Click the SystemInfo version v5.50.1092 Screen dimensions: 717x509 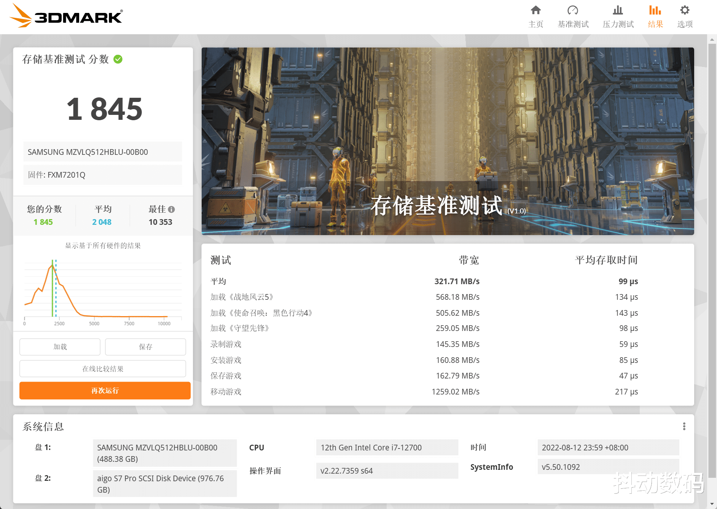pyautogui.click(x=608, y=467)
